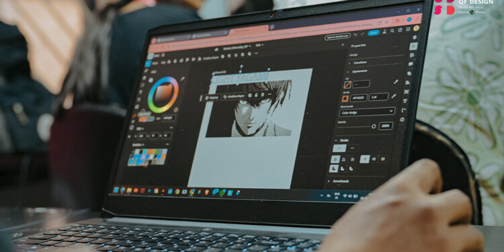Expand the Arrowheads section
The image size is (504, 252).
point(329,181)
